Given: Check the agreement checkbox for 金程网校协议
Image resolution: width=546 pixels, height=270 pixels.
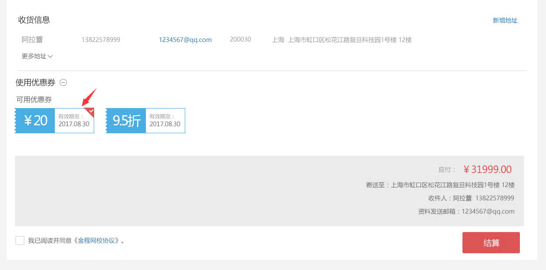Looking at the screenshot, I should point(20,240).
